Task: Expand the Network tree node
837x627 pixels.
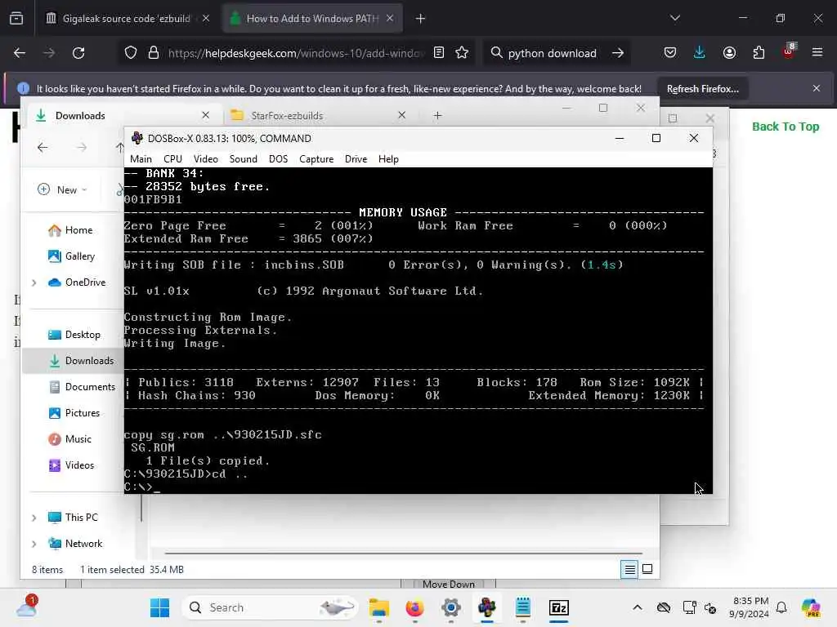Action: click(x=34, y=544)
